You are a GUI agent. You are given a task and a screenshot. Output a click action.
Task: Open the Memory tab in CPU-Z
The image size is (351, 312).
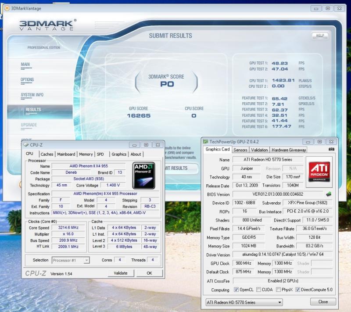(x=86, y=154)
